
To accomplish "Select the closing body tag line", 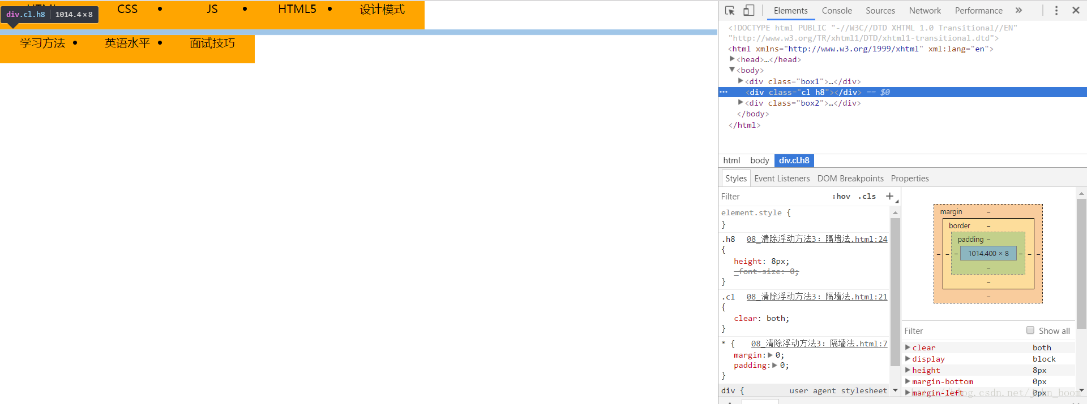I will [x=752, y=114].
